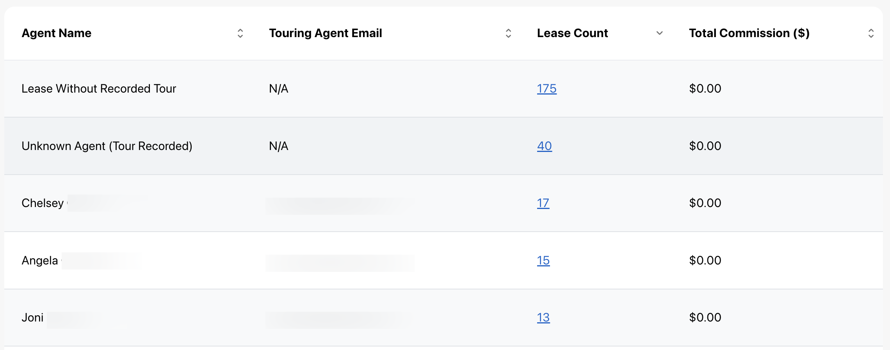Select Lease Without Recorded Tour row
The width and height of the screenshot is (890, 350).
(99, 89)
